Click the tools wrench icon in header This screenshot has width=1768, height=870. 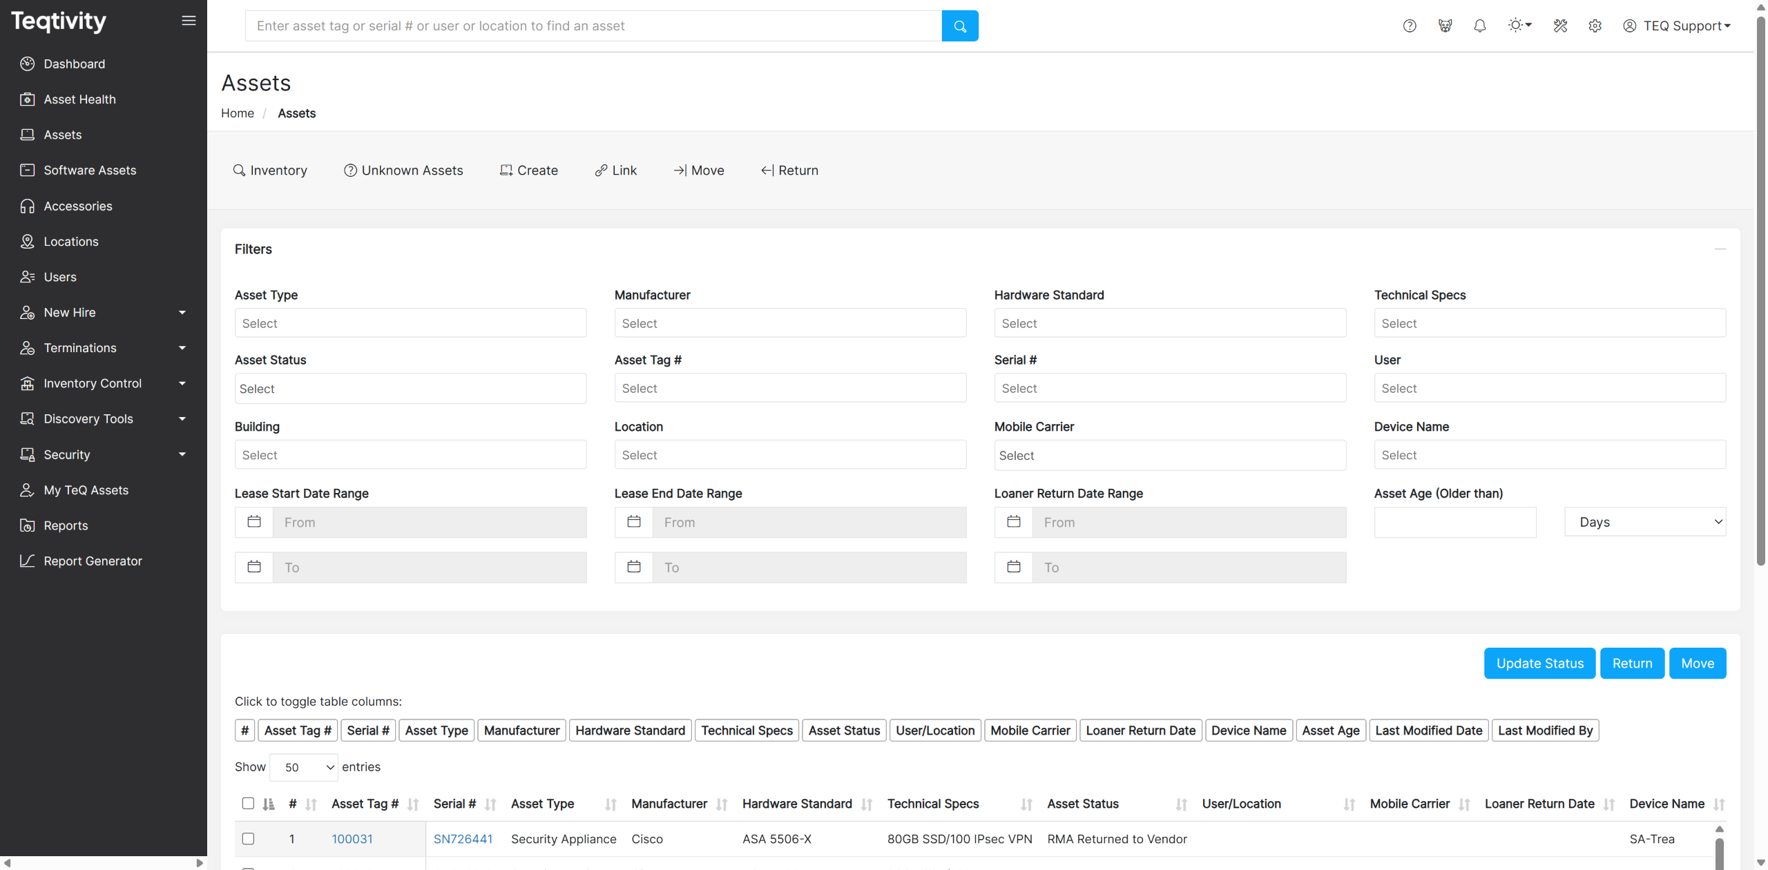tap(1560, 26)
